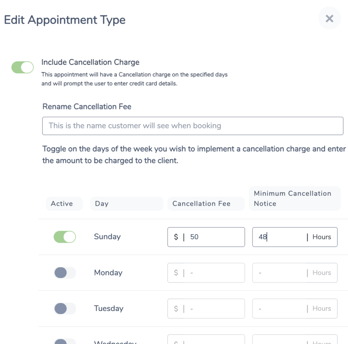Screen dimensions: 348x344
Task: Click the Day column header
Action: [127, 204]
